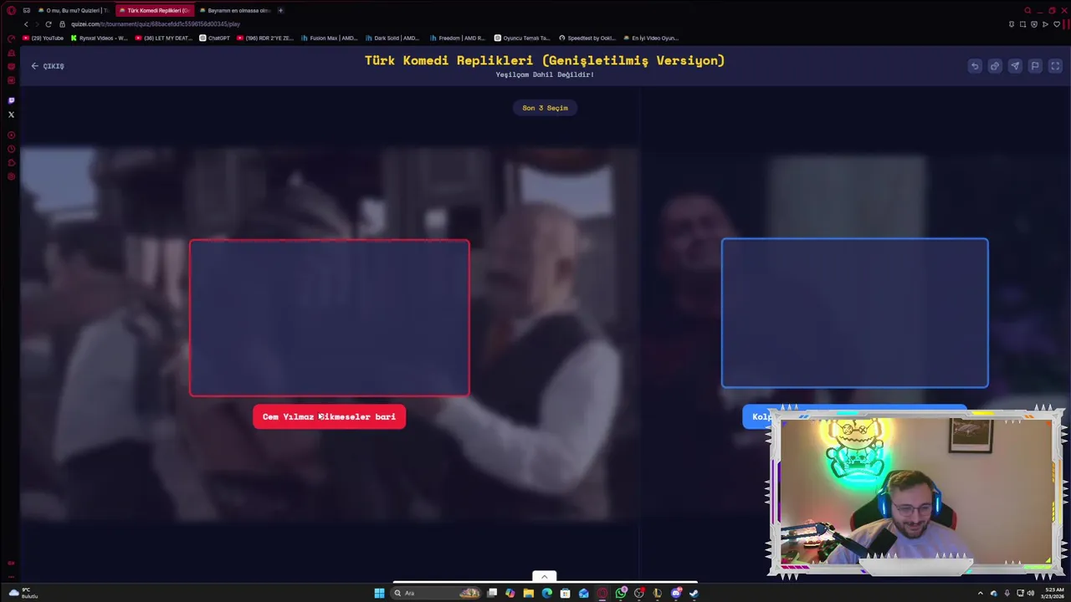Choose 'Cem Yılmaz Sikmeseler bari' red button

coord(329,416)
